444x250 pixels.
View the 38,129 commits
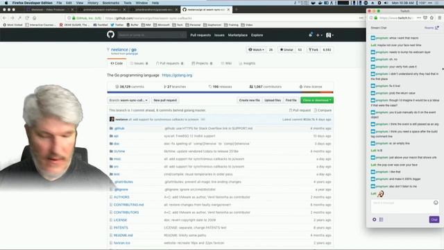(130, 87)
